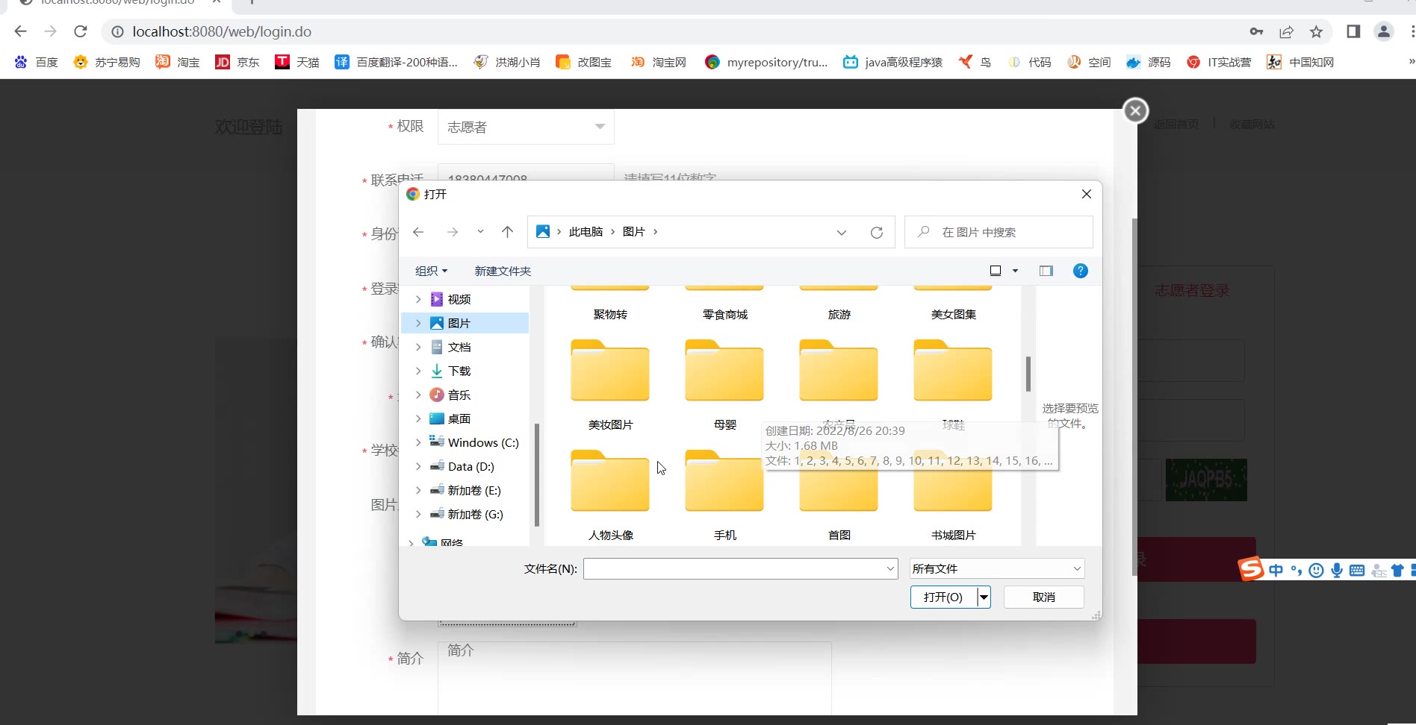Click the Sogou input microphone icon
Image resolution: width=1416 pixels, height=725 pixels.
pos(1337,571)
